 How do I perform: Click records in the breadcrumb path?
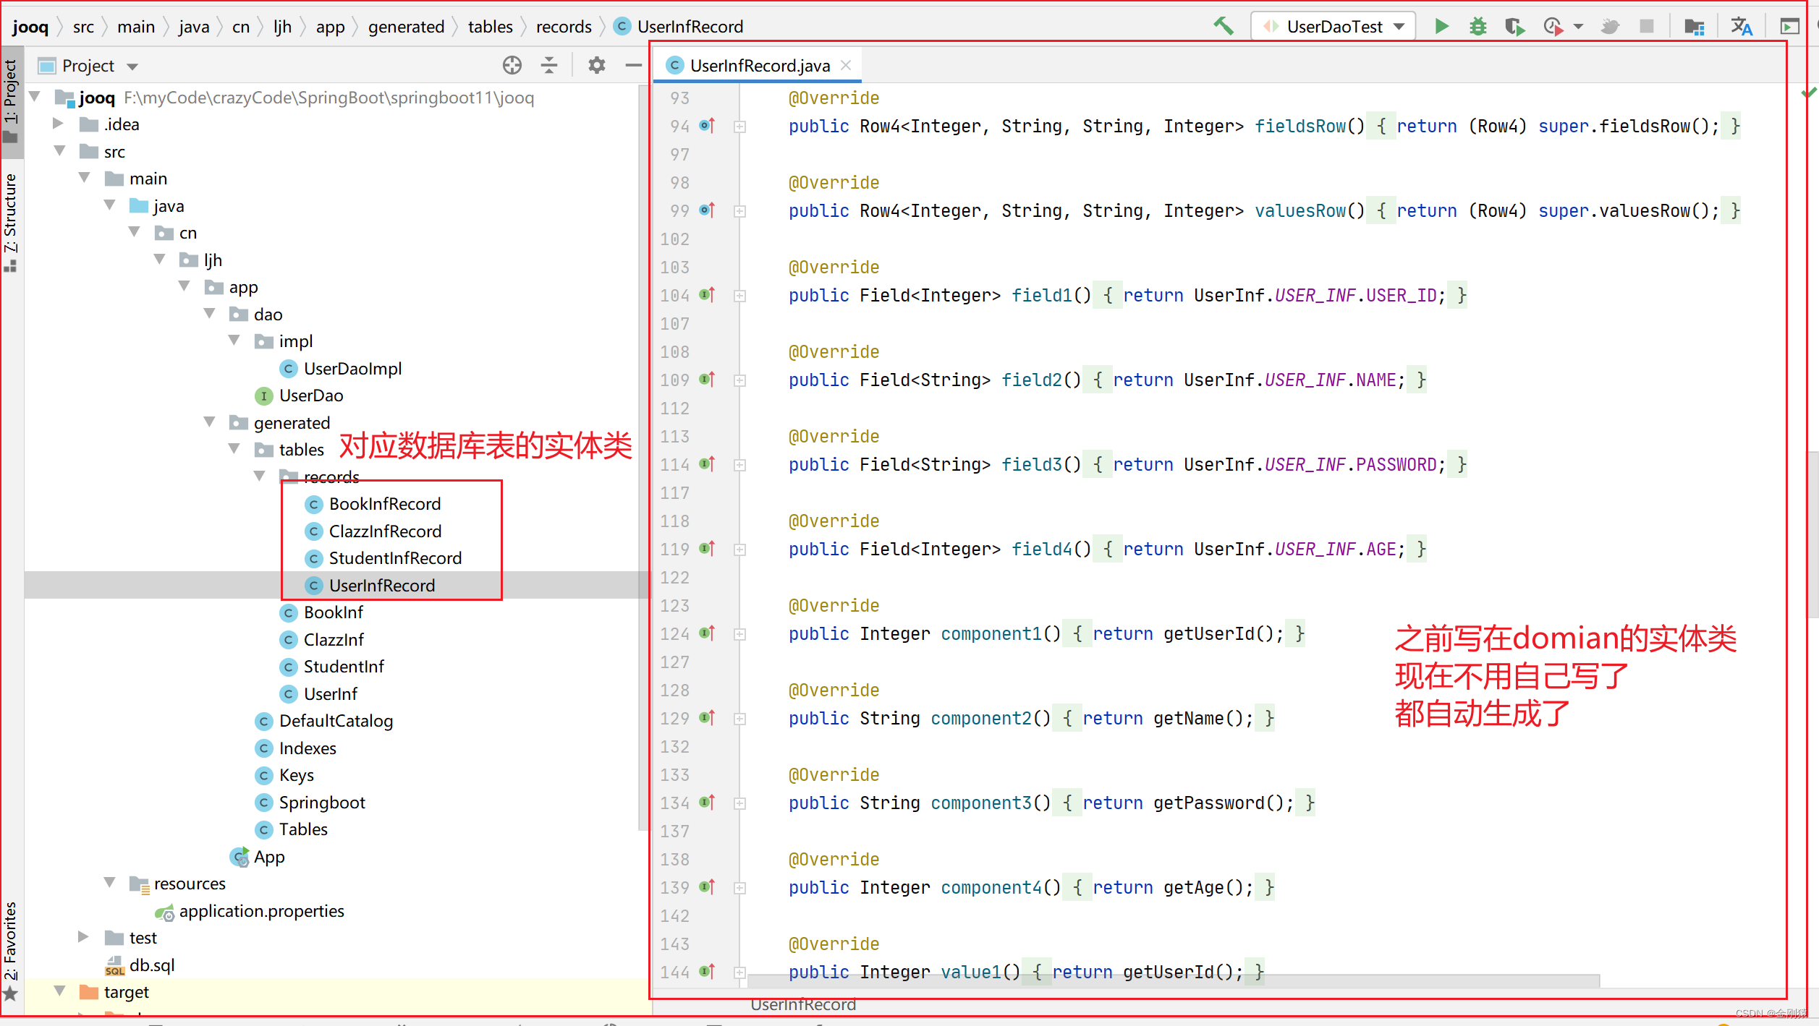point(563,27)
